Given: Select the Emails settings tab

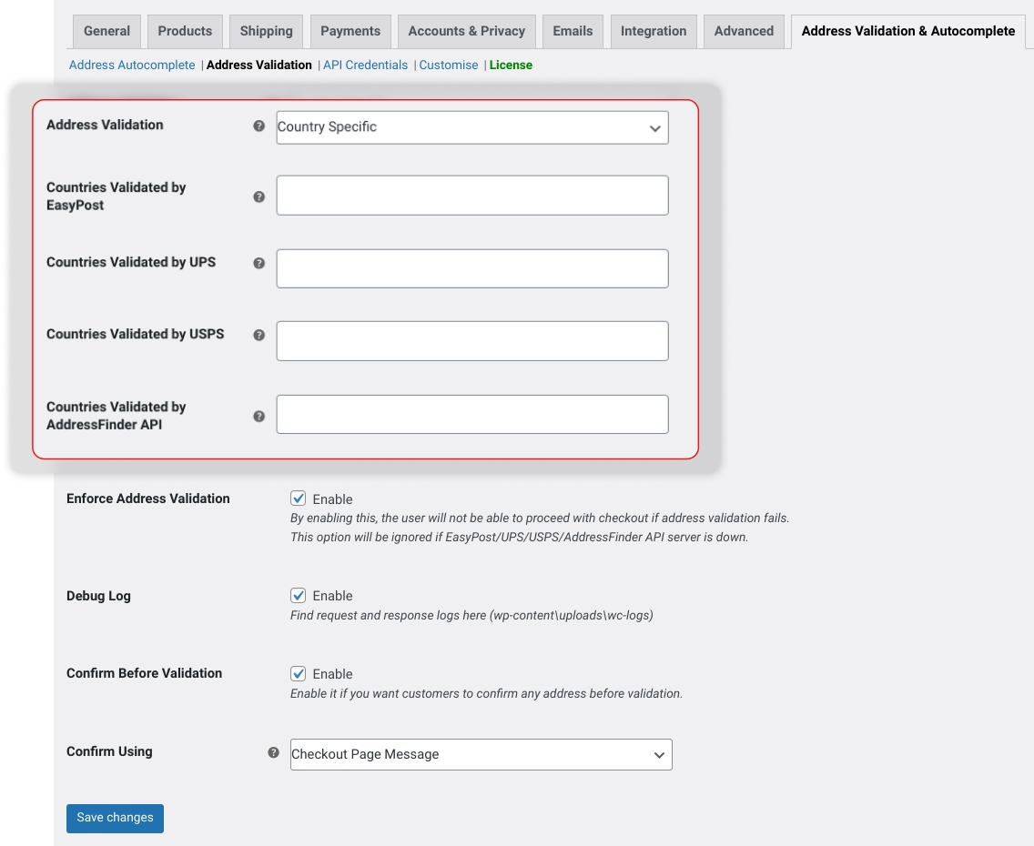Looking at the screenshot, I should tap(573, 31).
